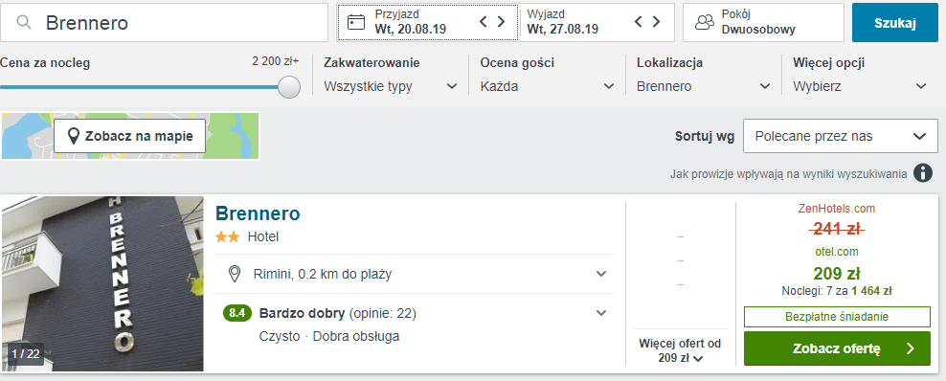Open the Lokalizacja dropdown

(704, 86)
